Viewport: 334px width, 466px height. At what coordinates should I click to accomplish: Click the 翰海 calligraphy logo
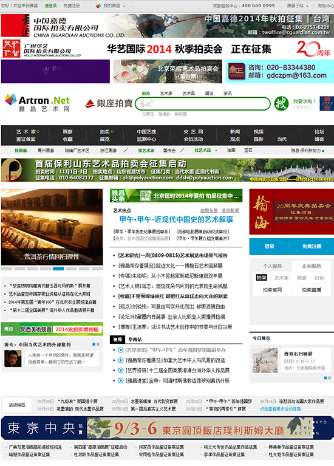point(261,211)
